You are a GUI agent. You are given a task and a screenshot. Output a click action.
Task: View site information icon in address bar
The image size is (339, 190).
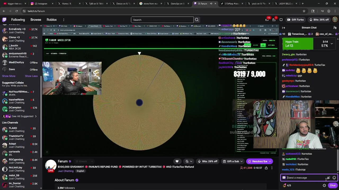[24, 11]
